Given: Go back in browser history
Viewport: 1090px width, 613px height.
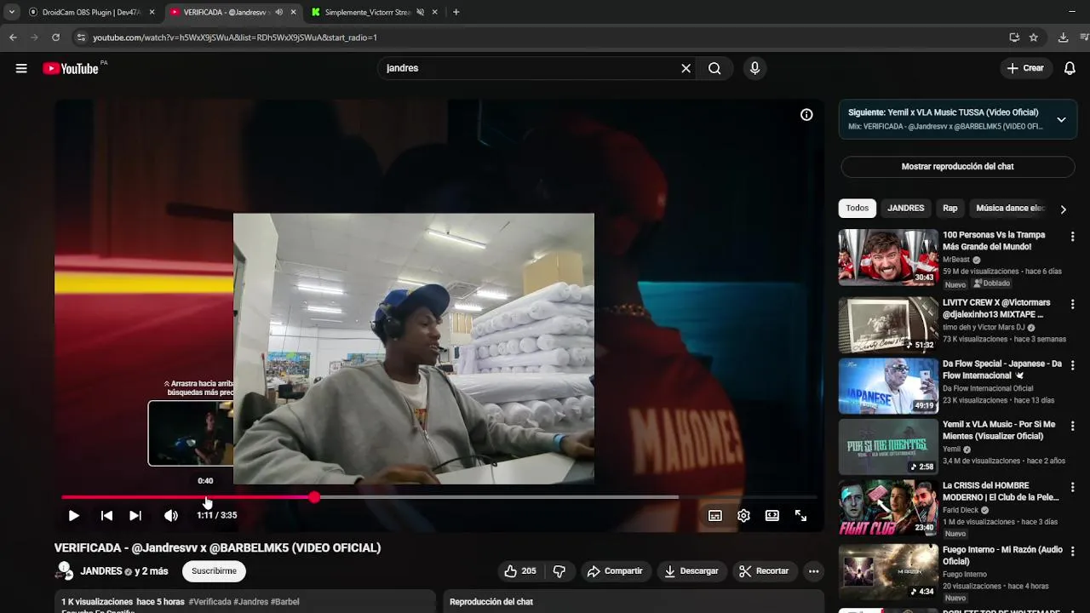Looking at the screenshot, I should coord(13,37).
